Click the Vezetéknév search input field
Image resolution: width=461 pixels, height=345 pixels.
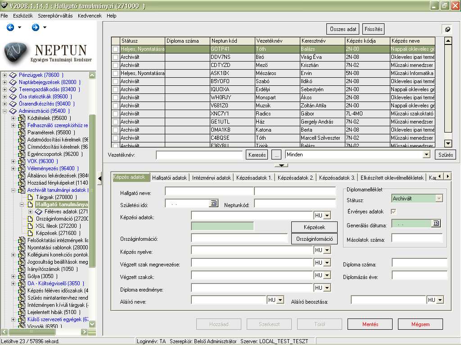(199, 155)
